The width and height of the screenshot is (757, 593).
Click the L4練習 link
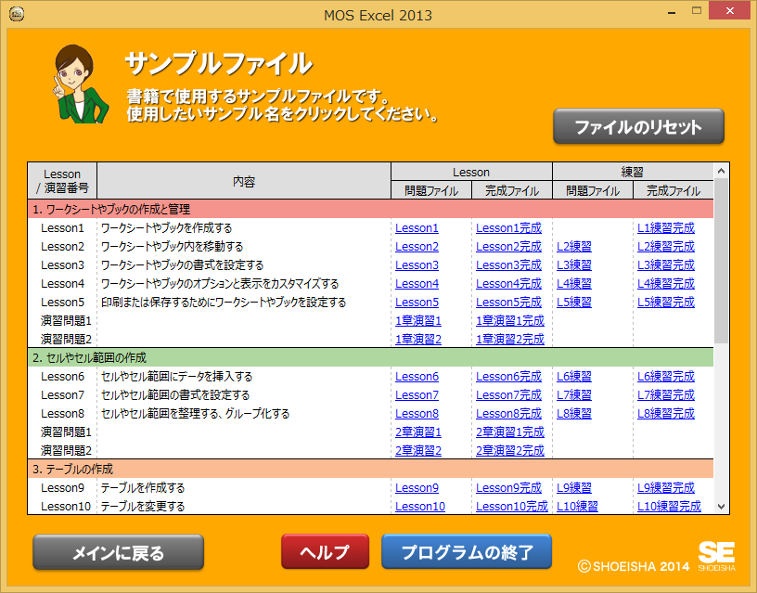tap(574, 283)
